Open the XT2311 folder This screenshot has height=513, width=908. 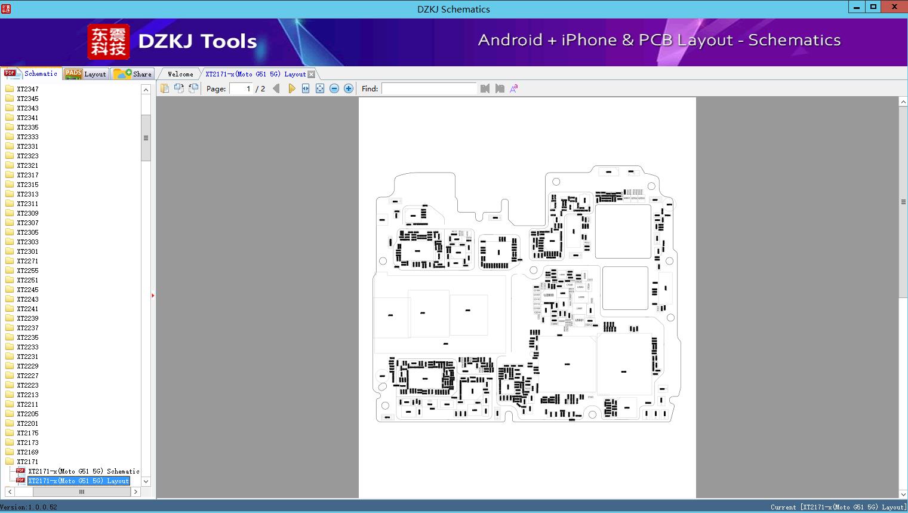[x=22, y=204]
